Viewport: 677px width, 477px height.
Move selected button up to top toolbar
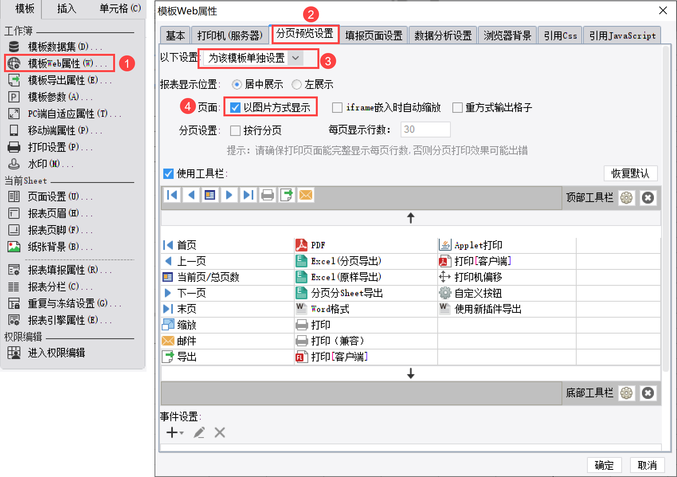coord(411,218)
